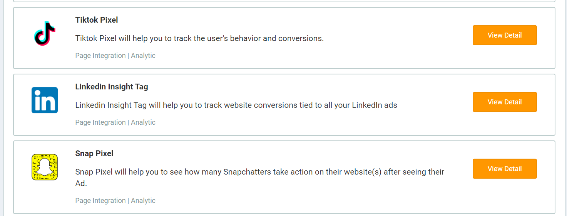567x216 pixels.
Task: Click the Linkedin Insight Tag description text
Action: tap(236, 105)
